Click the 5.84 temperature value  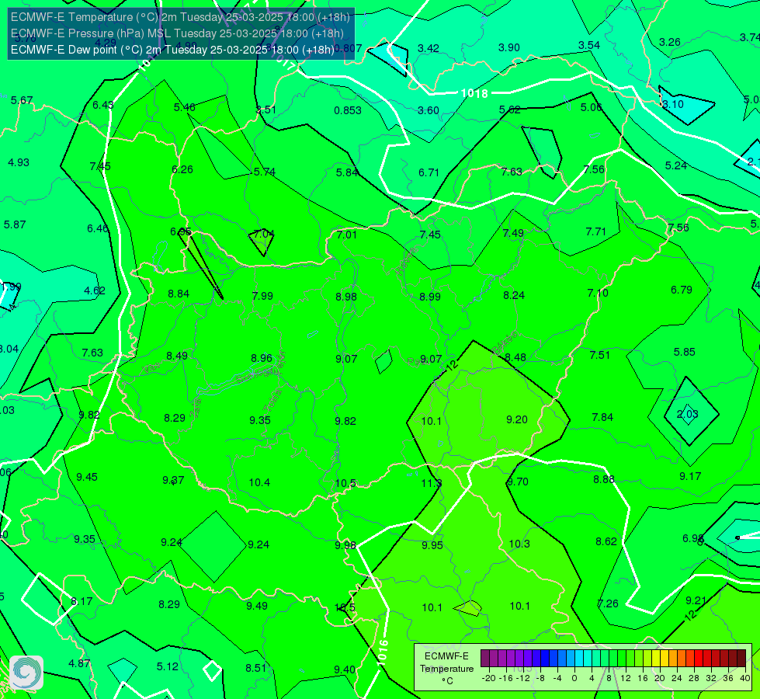(x=347, y=172)
